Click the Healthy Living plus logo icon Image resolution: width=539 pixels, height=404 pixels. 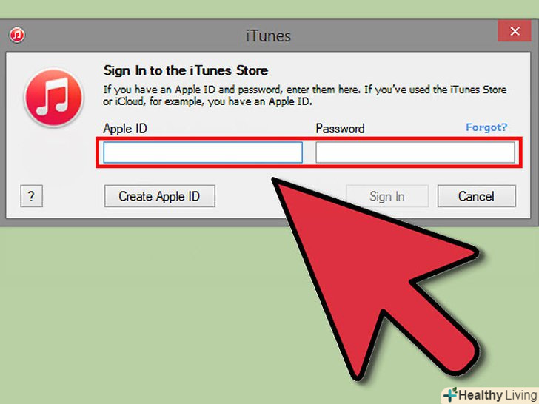[450, 394]
